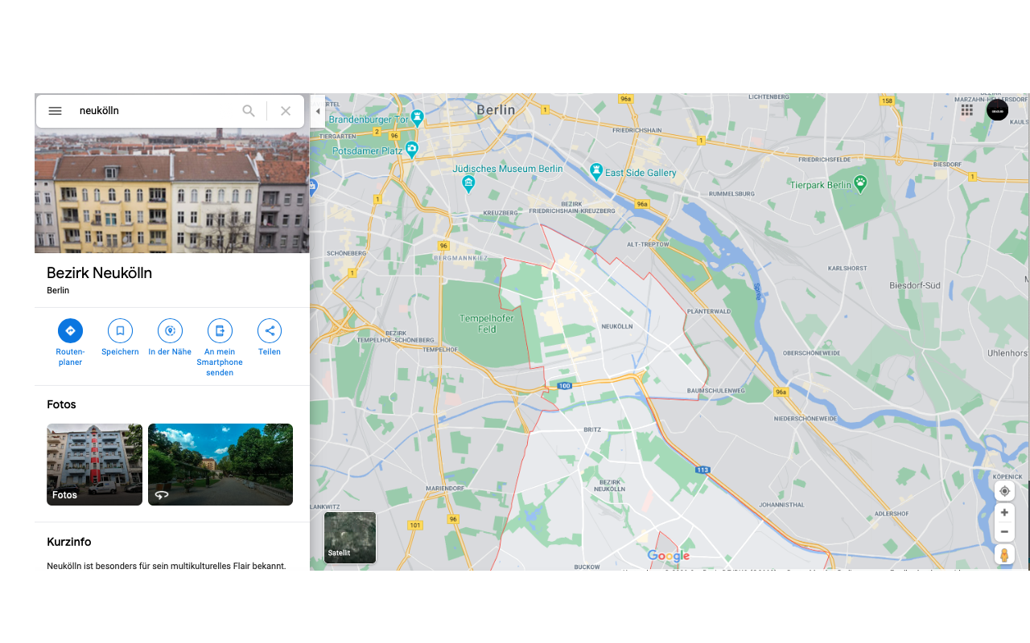
Task: Open the Google account avatar
Action: [997, 110]
